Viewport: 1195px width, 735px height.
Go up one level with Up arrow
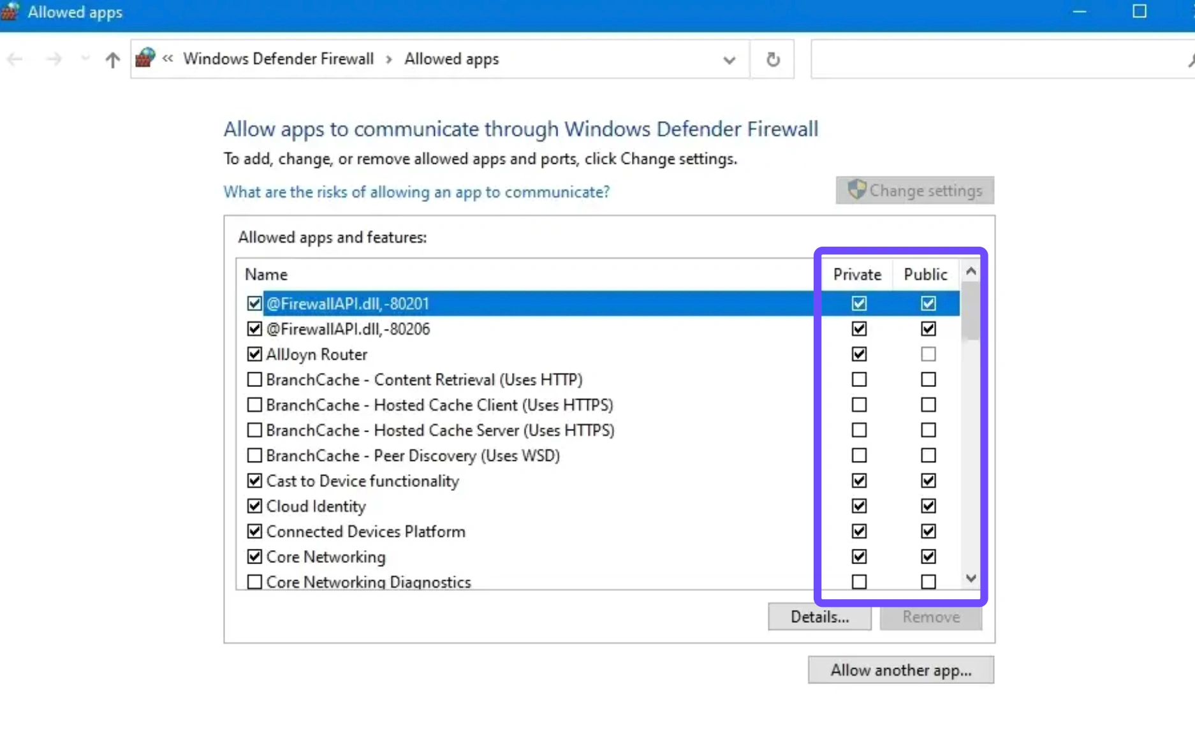(x=113, y=59)
